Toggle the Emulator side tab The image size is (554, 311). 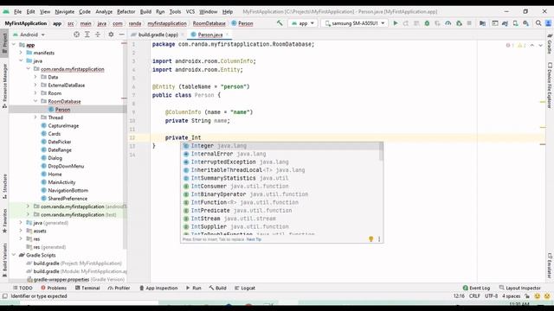click(550, 265)
